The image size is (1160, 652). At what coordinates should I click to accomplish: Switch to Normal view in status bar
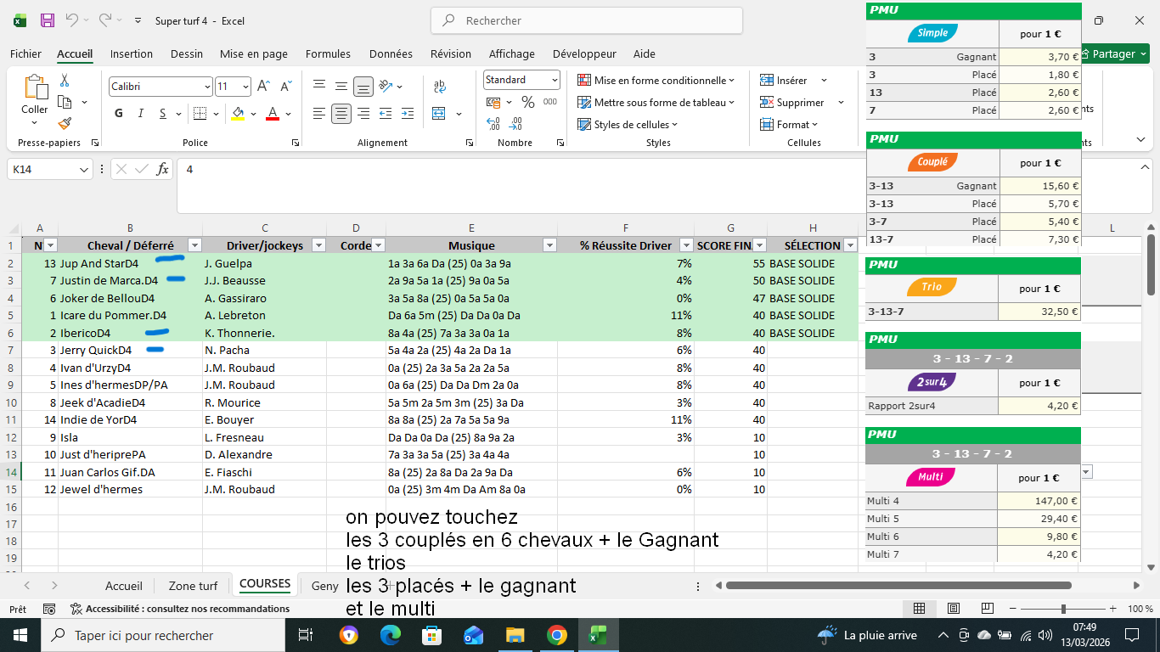point(919,609)
